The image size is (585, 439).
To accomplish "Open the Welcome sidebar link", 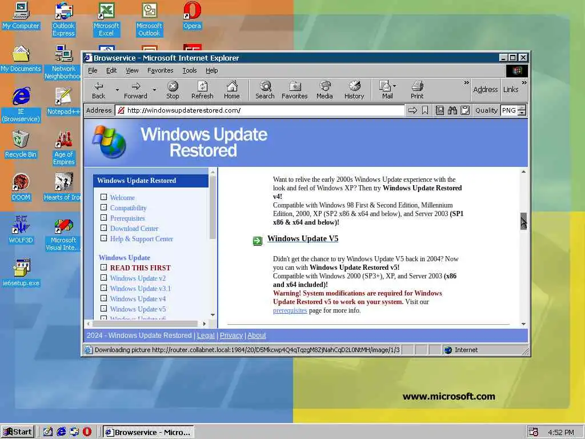I will point(122,197).
